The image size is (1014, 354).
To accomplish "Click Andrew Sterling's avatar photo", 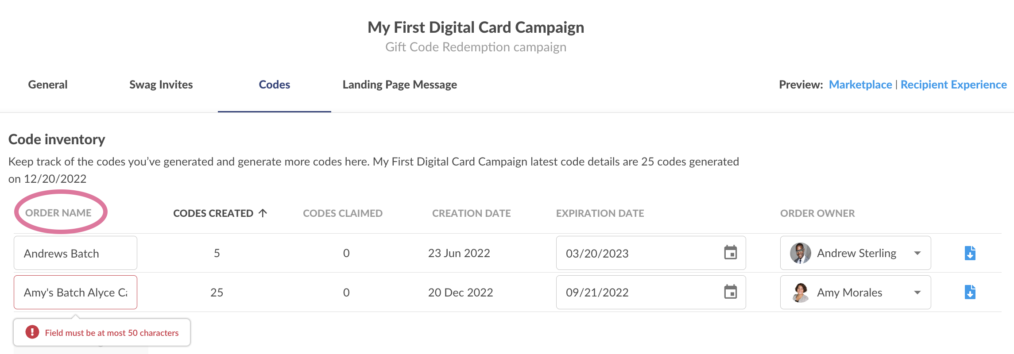I will tap(800, 253).
